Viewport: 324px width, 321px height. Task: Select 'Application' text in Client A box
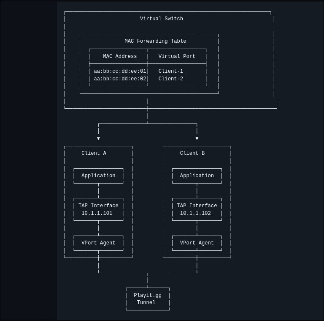coord(98,176)
